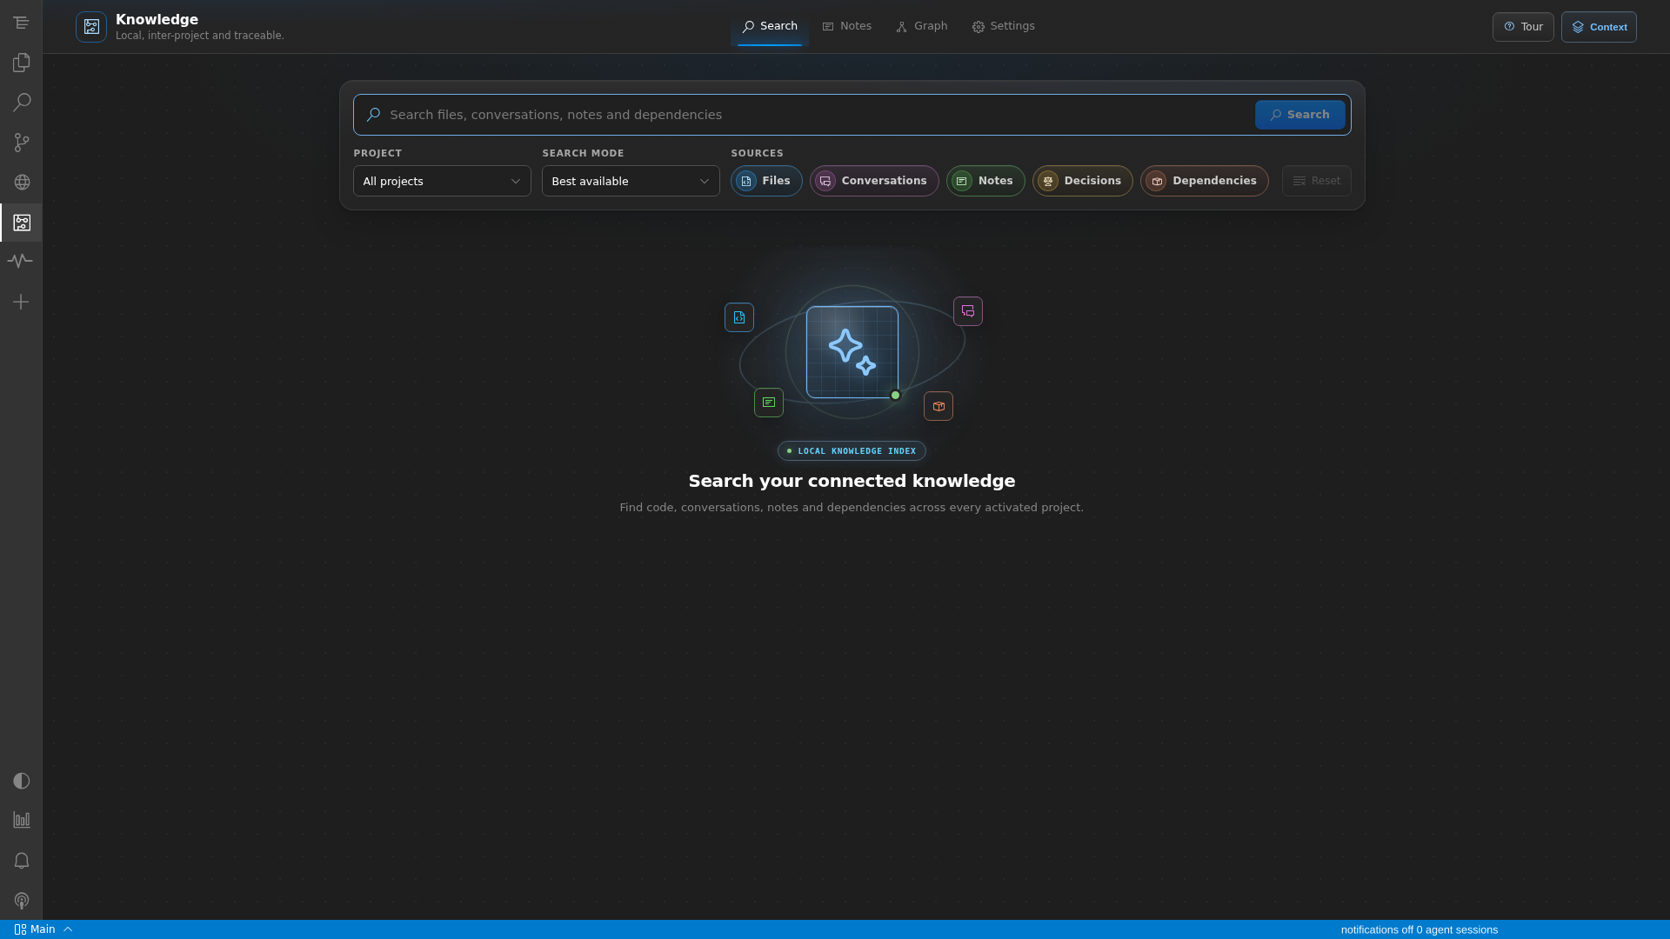The height and width of the screenshot is (939, 1670).
Task: Click the orange package icon in illustration
Action: tap(939, 406)
